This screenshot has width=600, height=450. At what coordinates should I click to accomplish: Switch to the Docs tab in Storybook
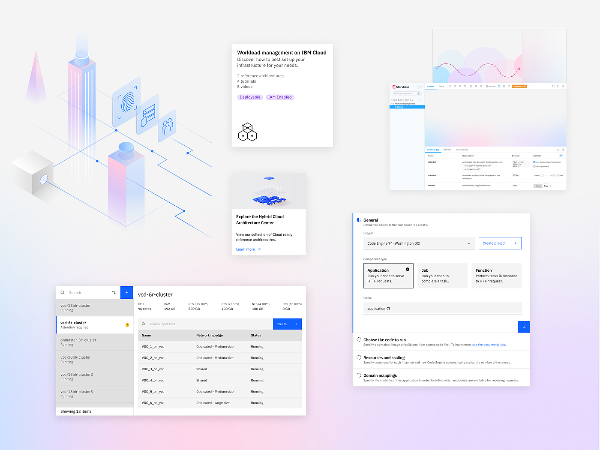[441, 86]
